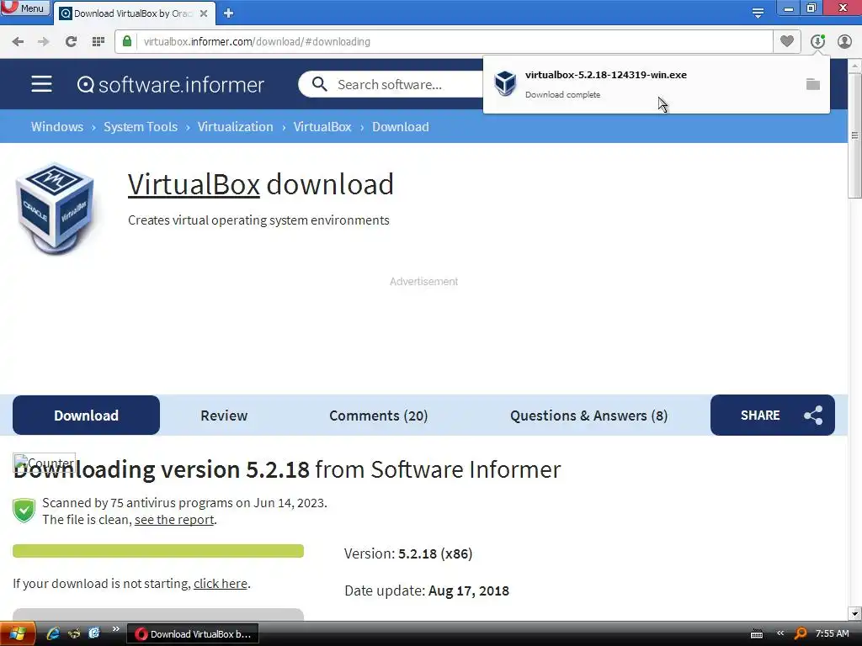Click the green antivirus shield icon
This screenshot has height=646, width=862.
coord(24,511)
